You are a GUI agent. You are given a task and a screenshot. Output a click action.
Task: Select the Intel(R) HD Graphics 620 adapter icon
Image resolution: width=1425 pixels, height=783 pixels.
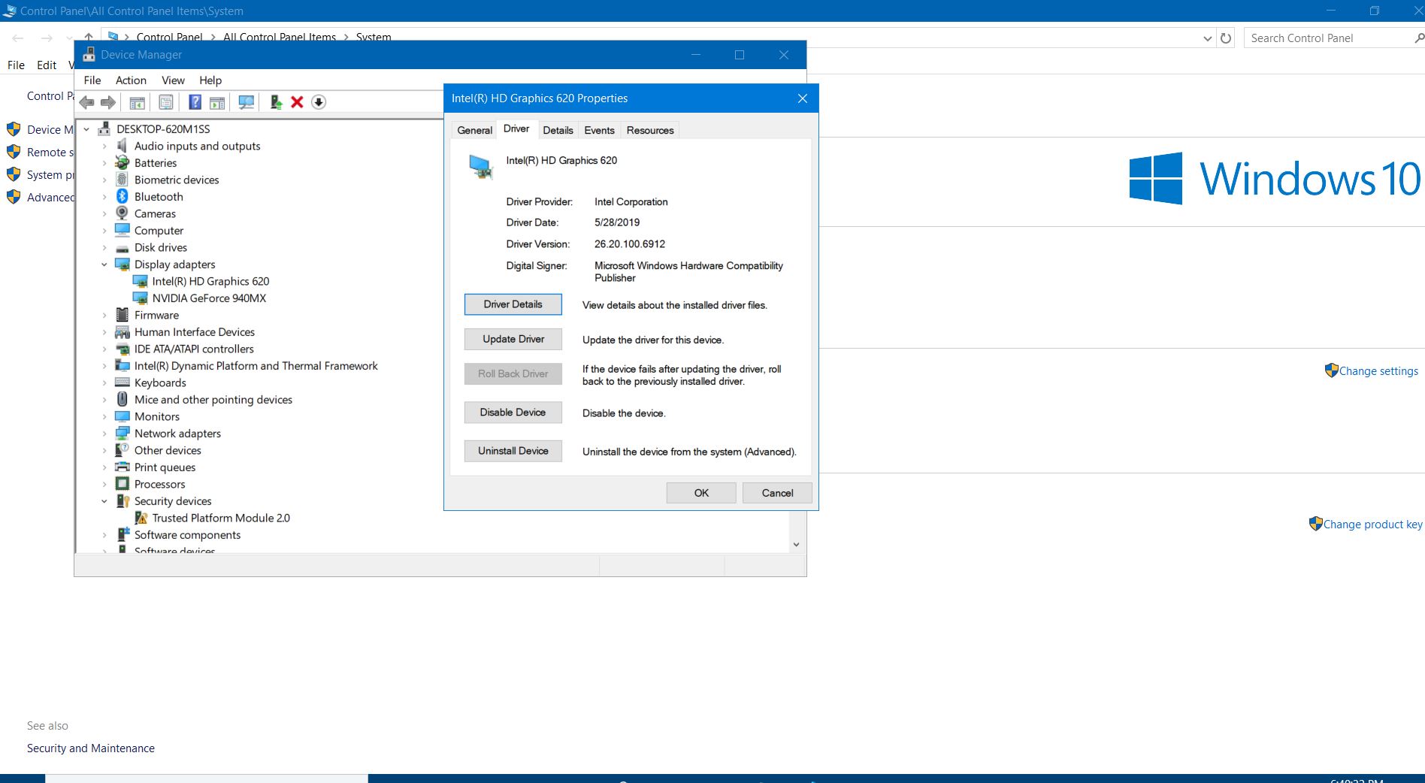tap(140, 281)
